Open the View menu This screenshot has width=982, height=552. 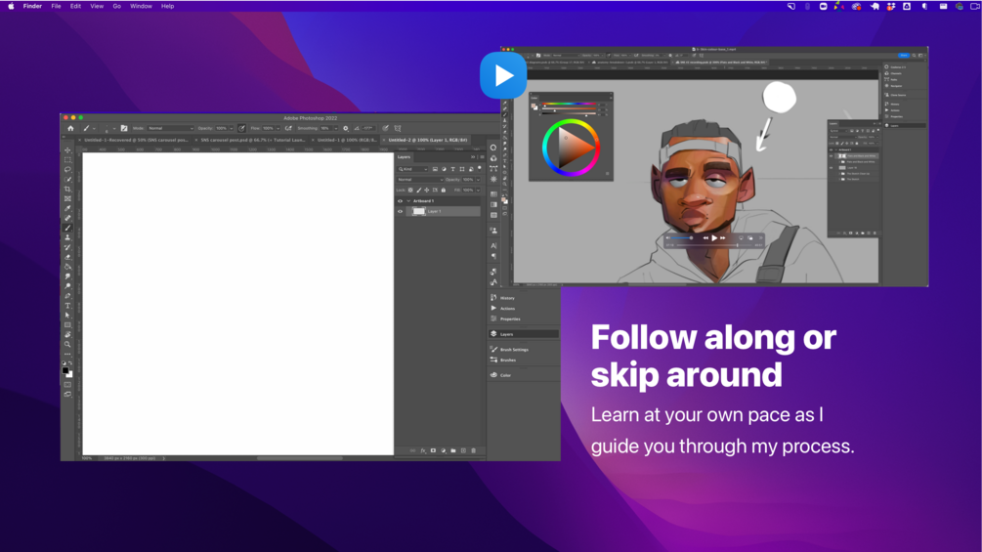(97, 6)
